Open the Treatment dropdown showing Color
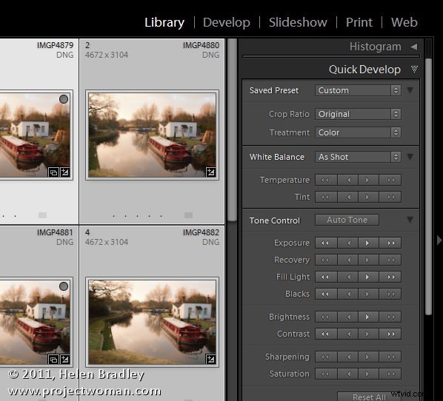The image size is (443, 401). pos(358,132)
